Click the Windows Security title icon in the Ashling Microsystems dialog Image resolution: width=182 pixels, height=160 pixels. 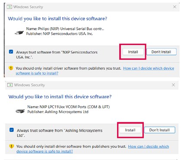(x=10, y=85)
